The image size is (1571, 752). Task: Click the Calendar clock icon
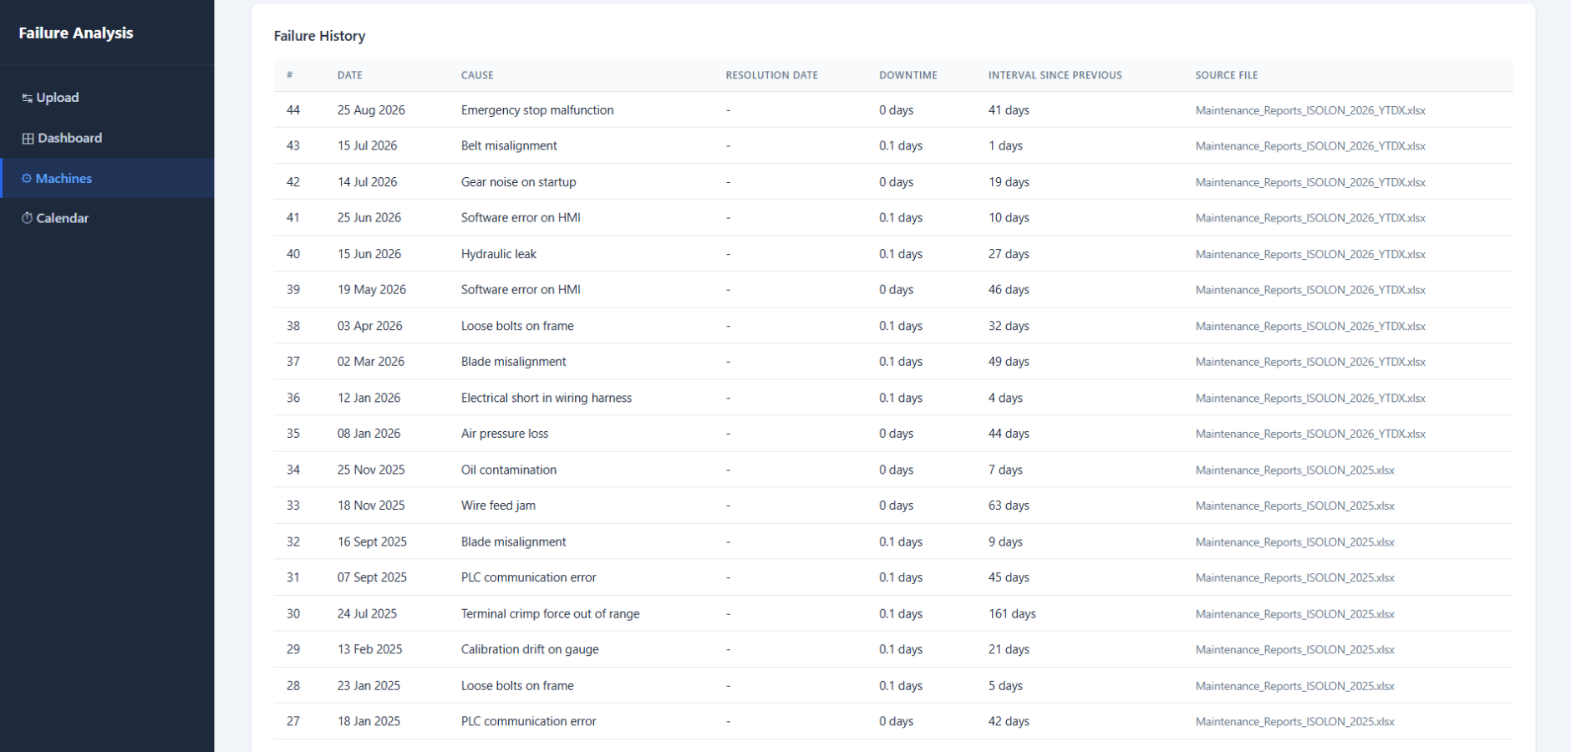click(x=27, y=218)
